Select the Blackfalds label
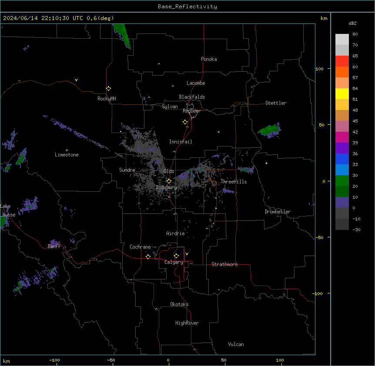 click(192, 97)
